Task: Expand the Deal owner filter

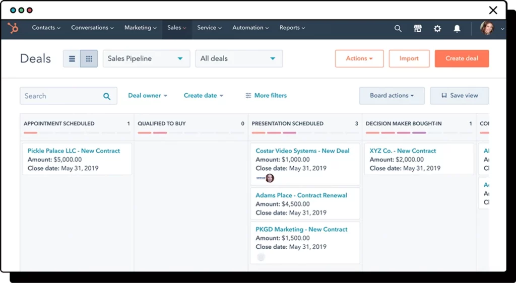Action: tap(147, 96)
